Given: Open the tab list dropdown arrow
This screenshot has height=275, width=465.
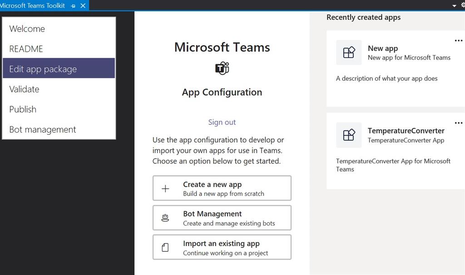Looking at the screenshot, I should (x=454, y=5).
